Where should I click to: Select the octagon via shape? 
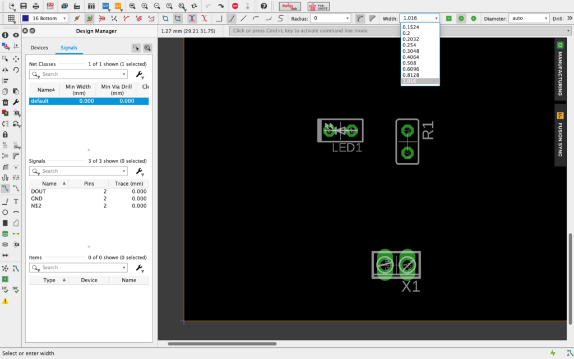click(474, 19)
